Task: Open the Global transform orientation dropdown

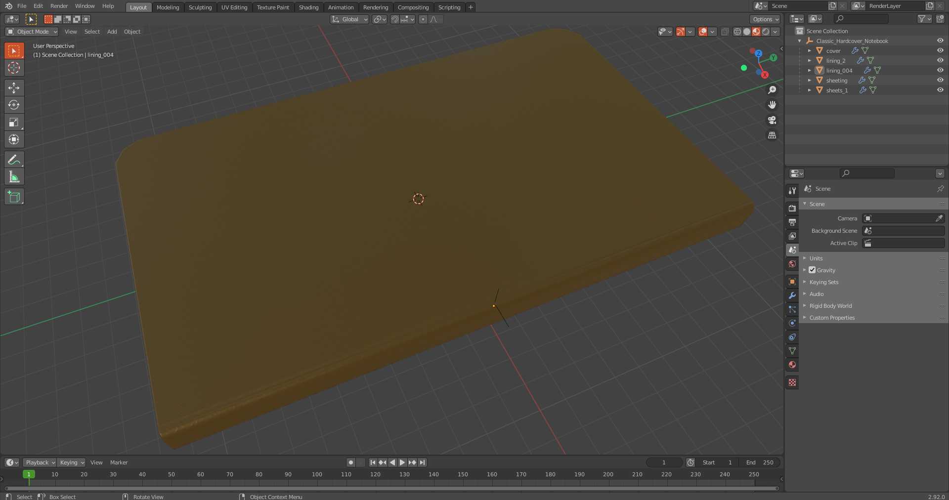Action: 350,19
